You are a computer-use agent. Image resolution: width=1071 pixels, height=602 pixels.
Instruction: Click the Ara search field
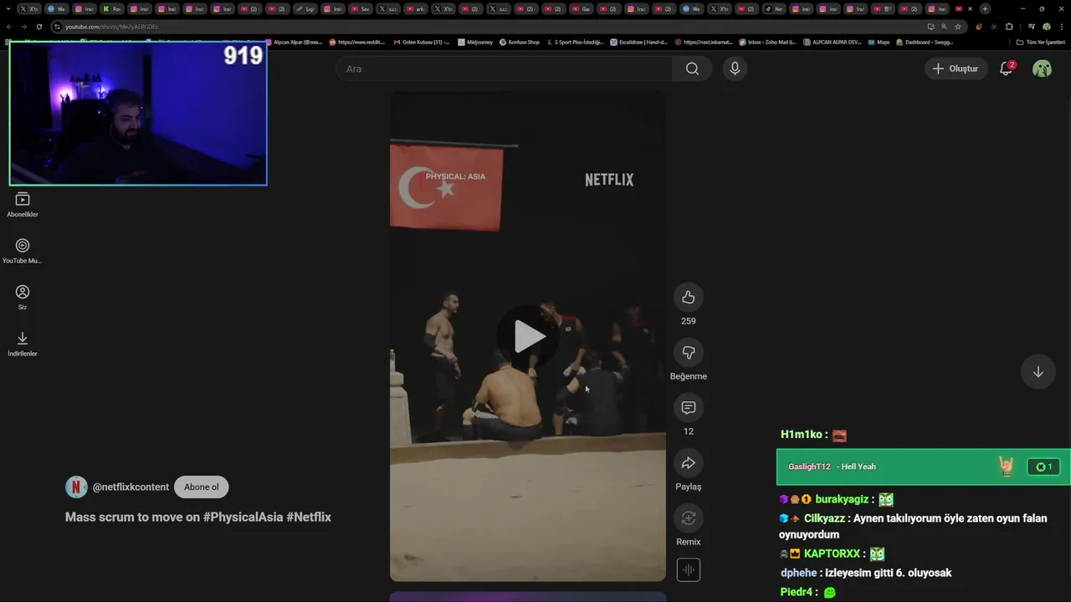[505, 69]
